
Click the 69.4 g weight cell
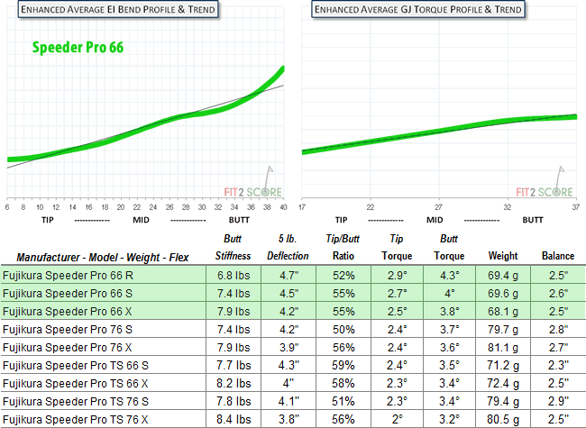click(x=503, y=275)
